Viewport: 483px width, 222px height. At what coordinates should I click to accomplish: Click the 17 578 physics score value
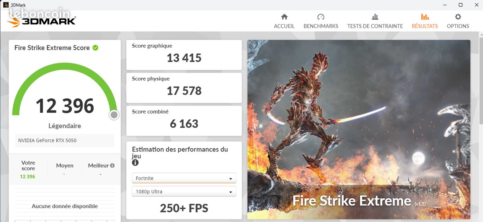184,91
